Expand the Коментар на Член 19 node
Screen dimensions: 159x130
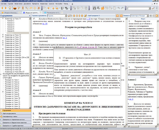point(3,49)
